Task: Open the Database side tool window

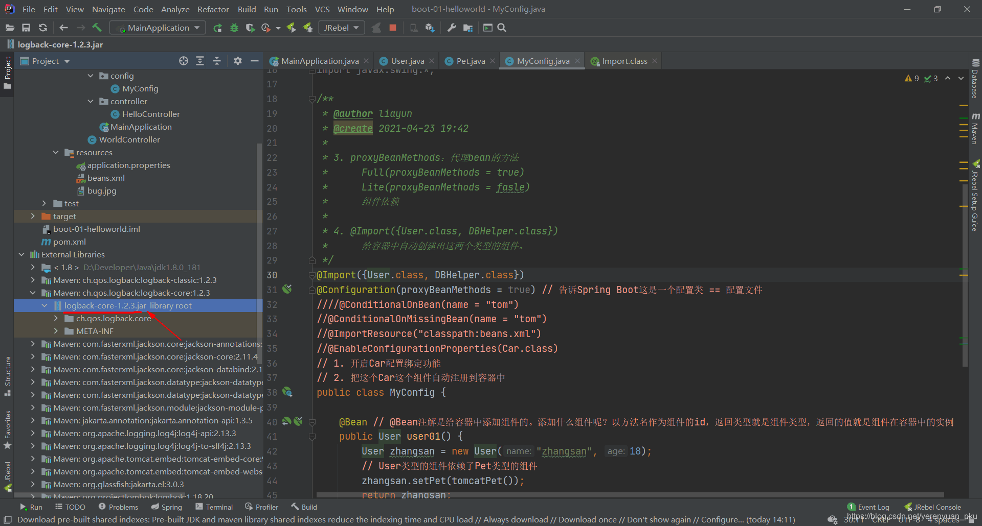Action: point(975,79)
